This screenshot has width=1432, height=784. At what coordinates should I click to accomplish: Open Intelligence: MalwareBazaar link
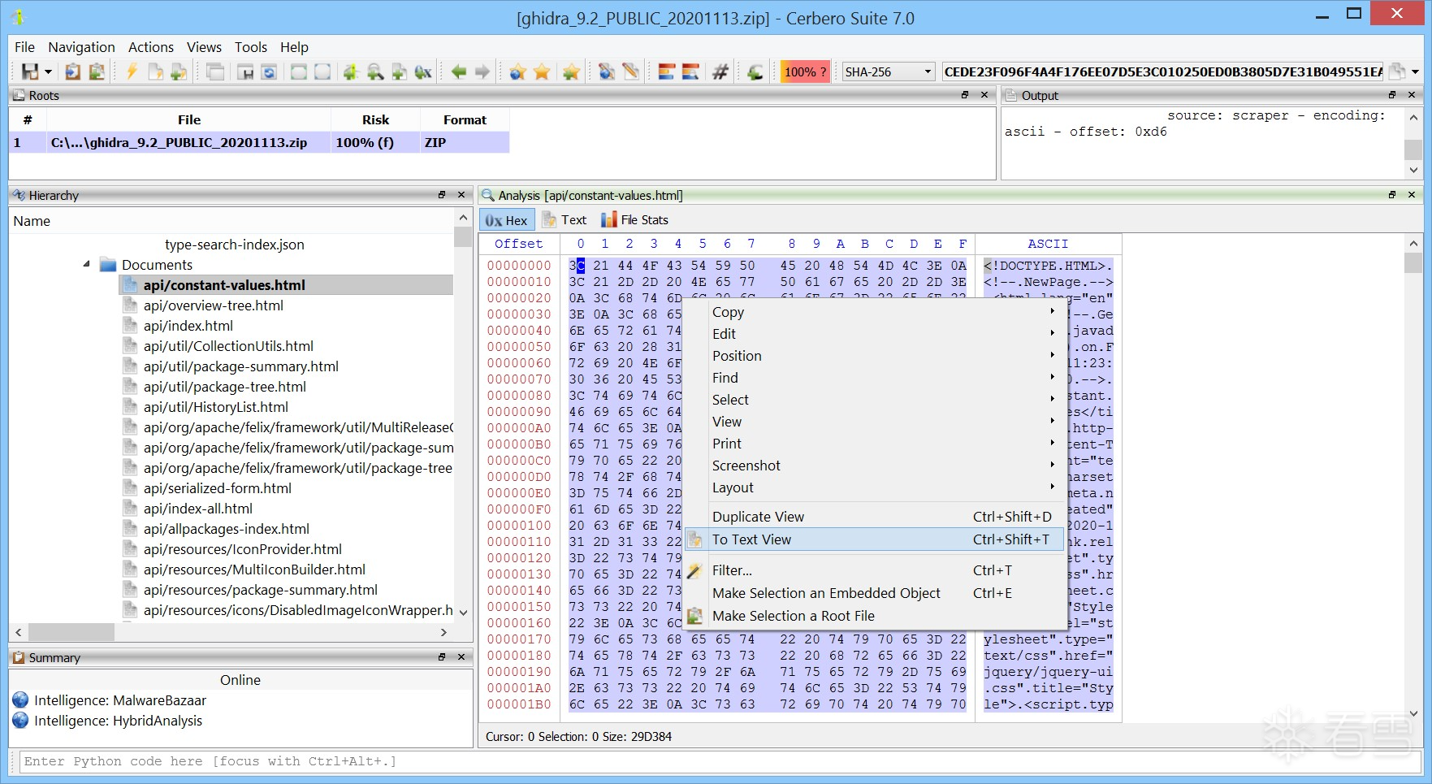pyautogui.click(x=120, y=700)
